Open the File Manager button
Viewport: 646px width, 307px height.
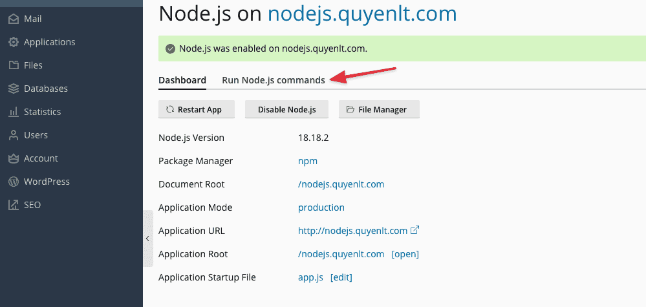click(379, 110)
